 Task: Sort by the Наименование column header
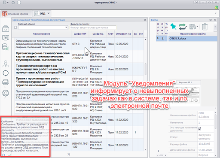pos(42,34)
